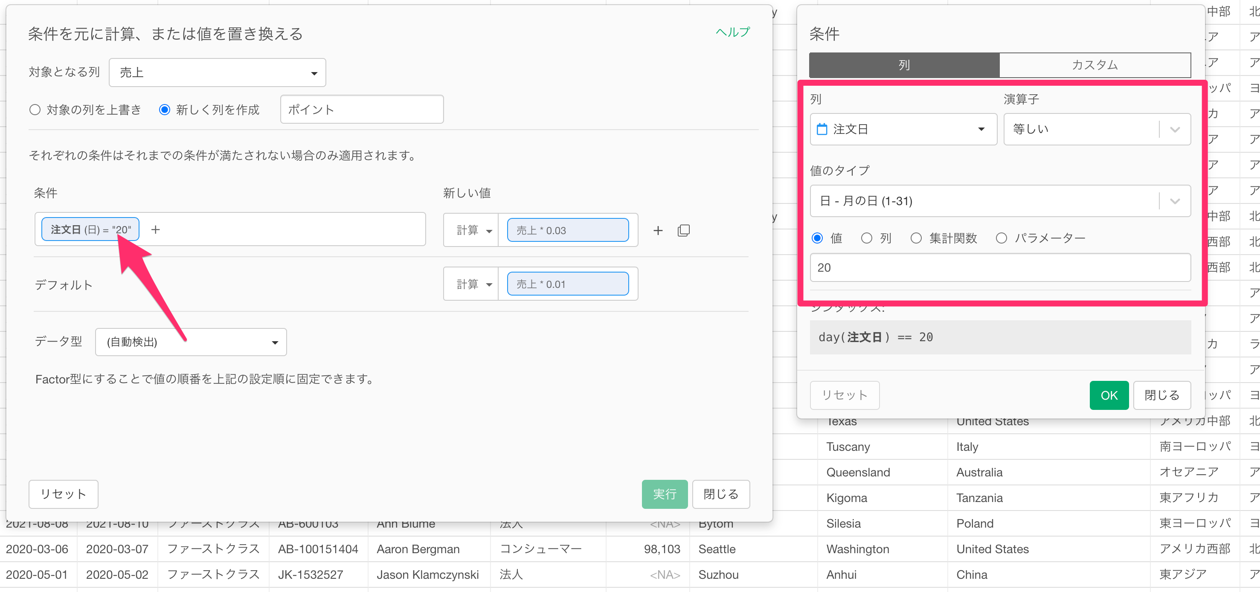Click the plus icon beside new value
Viewport: 1260px width, 592px height.
click(658, 230)
